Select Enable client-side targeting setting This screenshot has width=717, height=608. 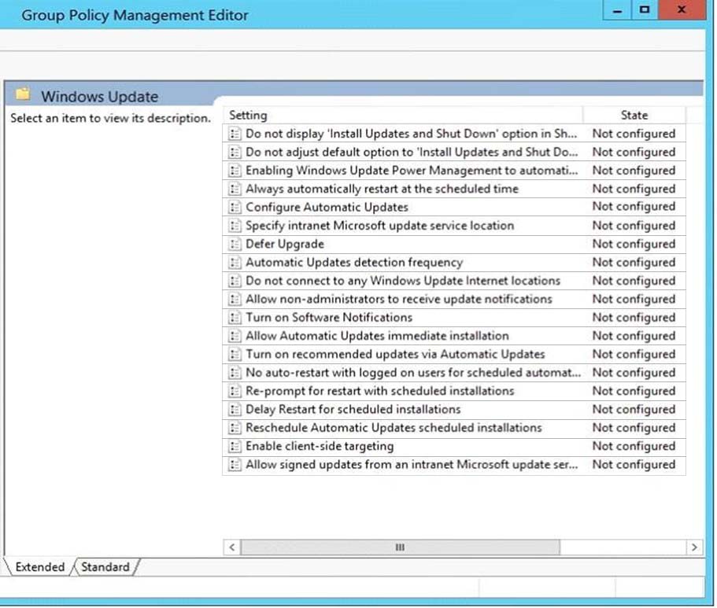[x=320, y=446]
